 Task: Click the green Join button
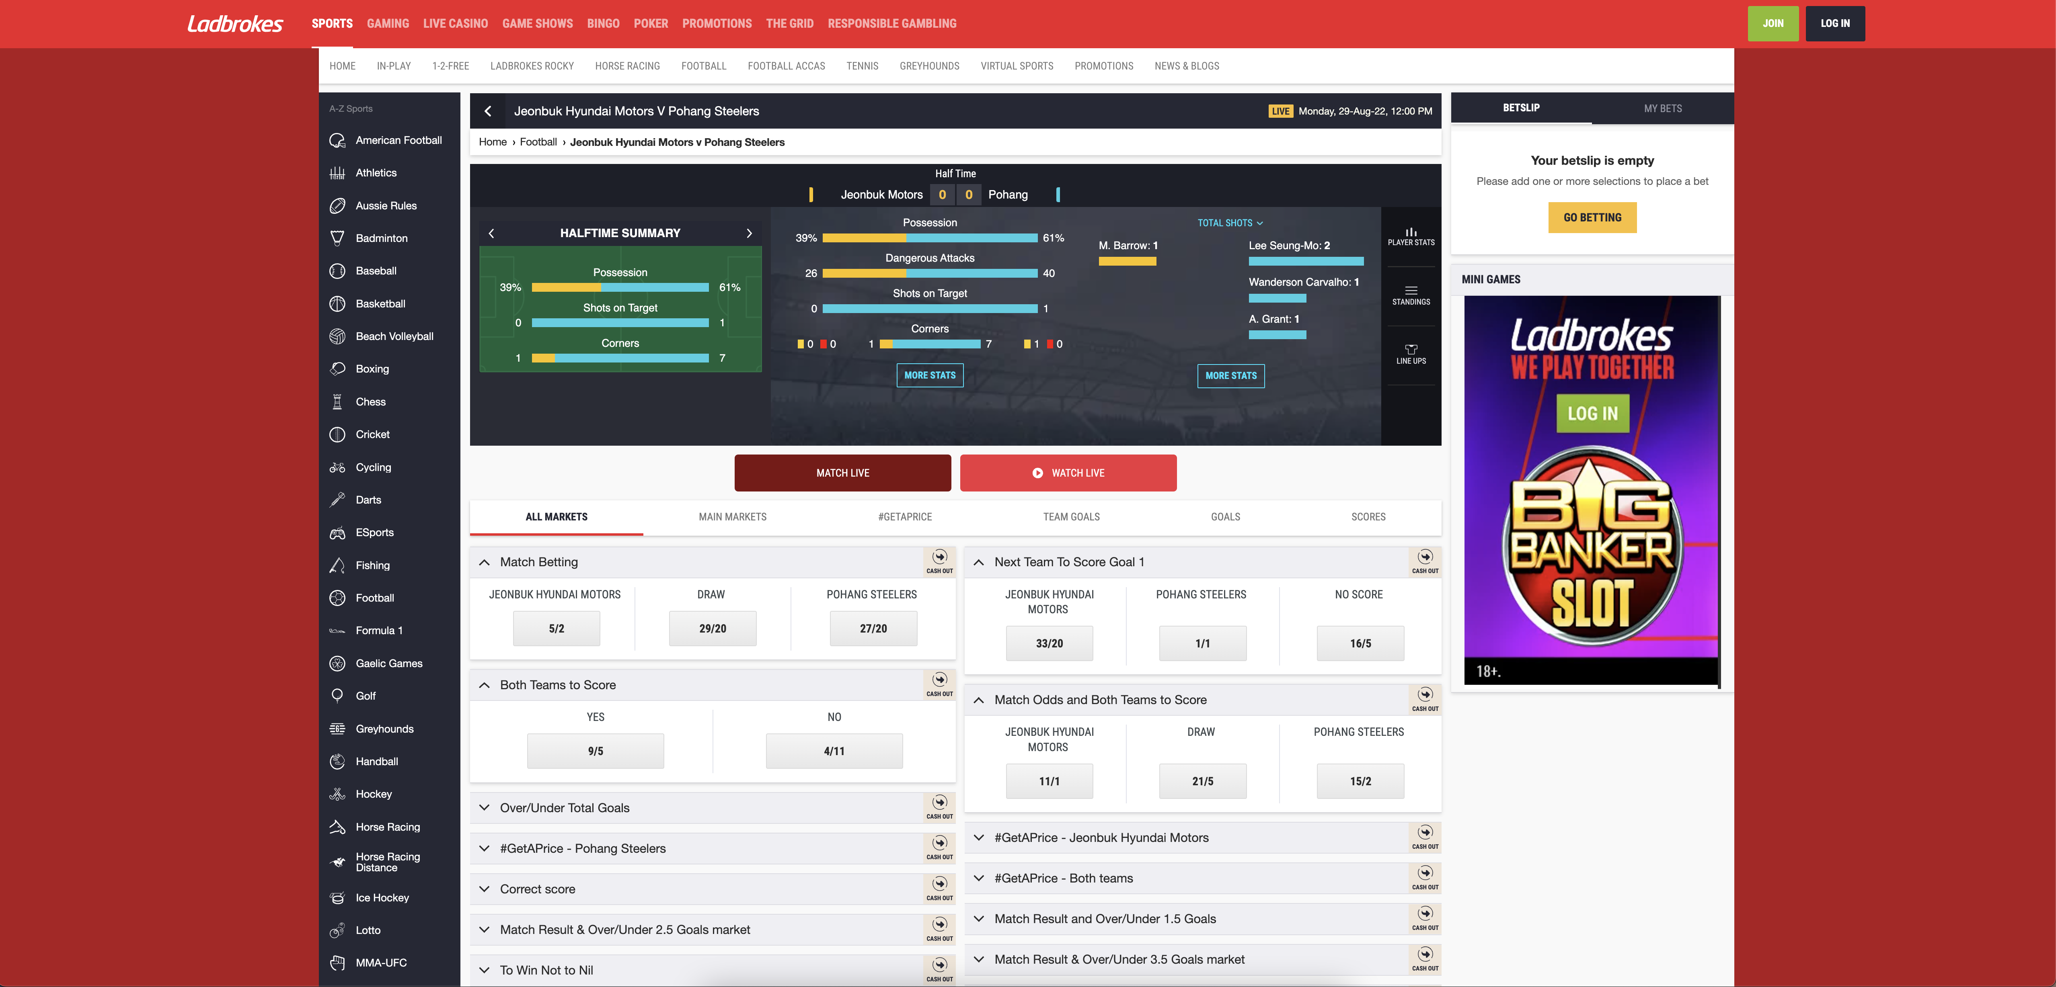tap(1773, 24)
